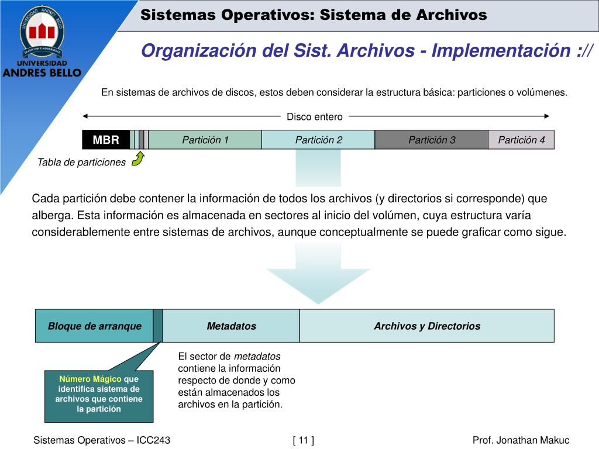This screenshot has width=599, height=449.
Task: Click the dark magic number strip after Bloque de arranque
Action: pyautogui.click(x=158, y=326)
